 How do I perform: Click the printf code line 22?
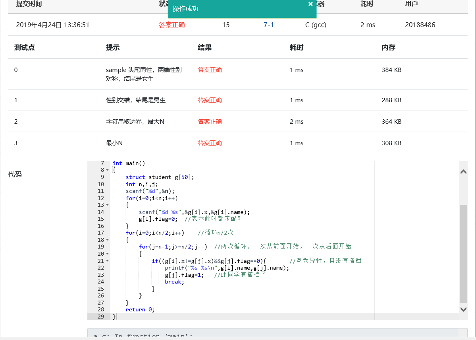227,268
